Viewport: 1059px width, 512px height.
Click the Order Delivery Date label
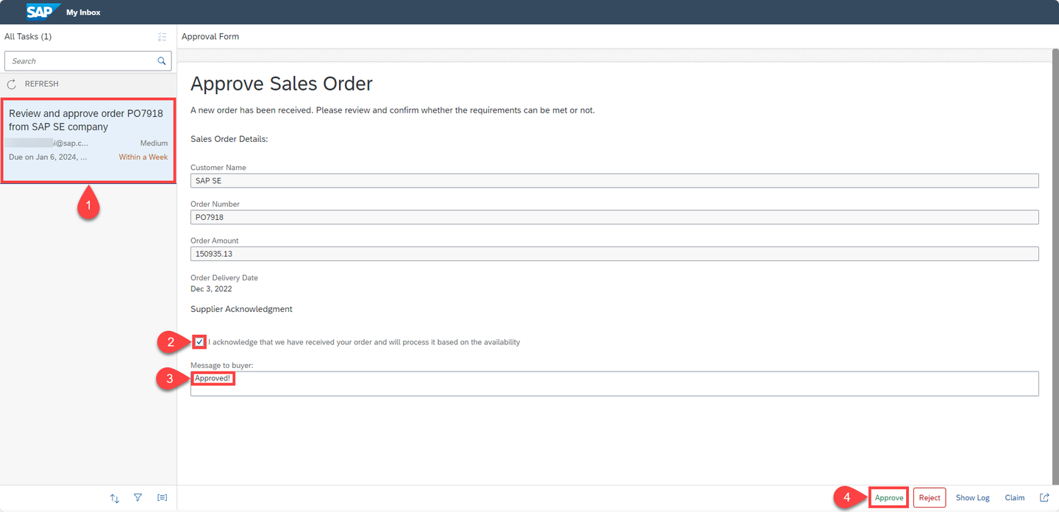pyautogui.click(x=224, y=278)
